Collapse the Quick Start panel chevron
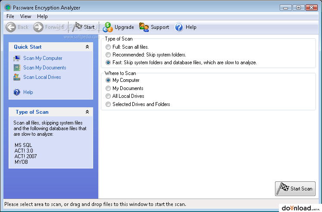The width and height of the screenshot is (322, 212). (x=87, y=47)
